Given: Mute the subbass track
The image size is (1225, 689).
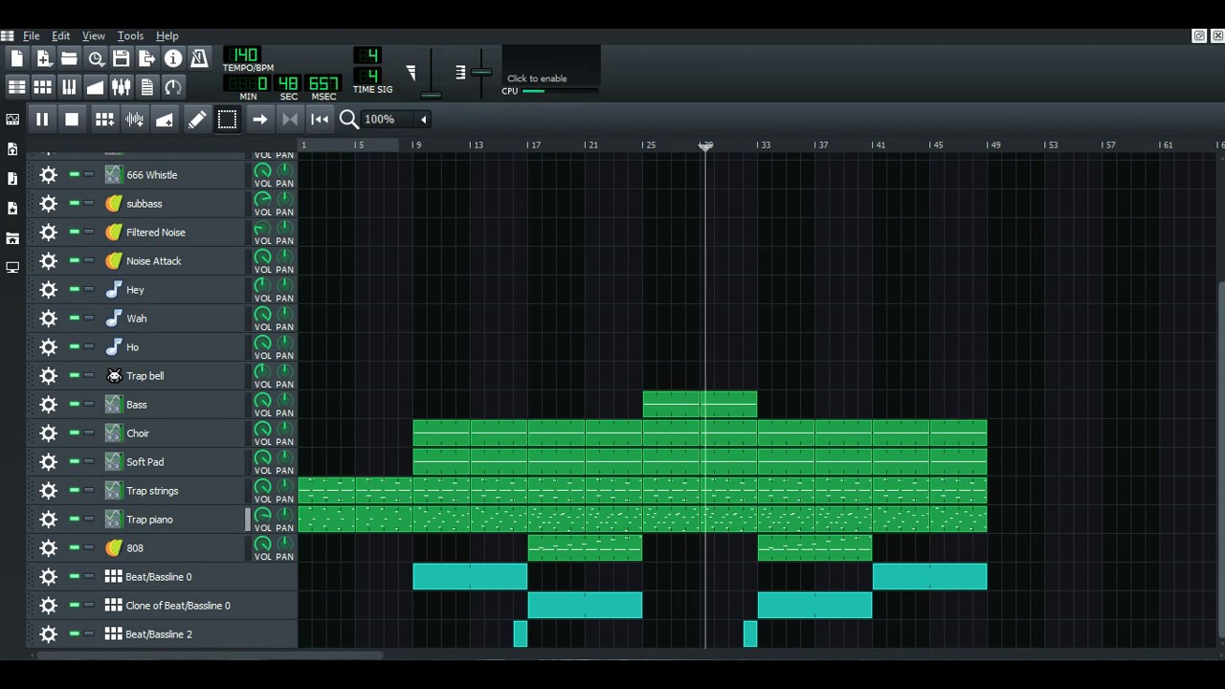Looking at the screenshot, I should tap(75, 203).
